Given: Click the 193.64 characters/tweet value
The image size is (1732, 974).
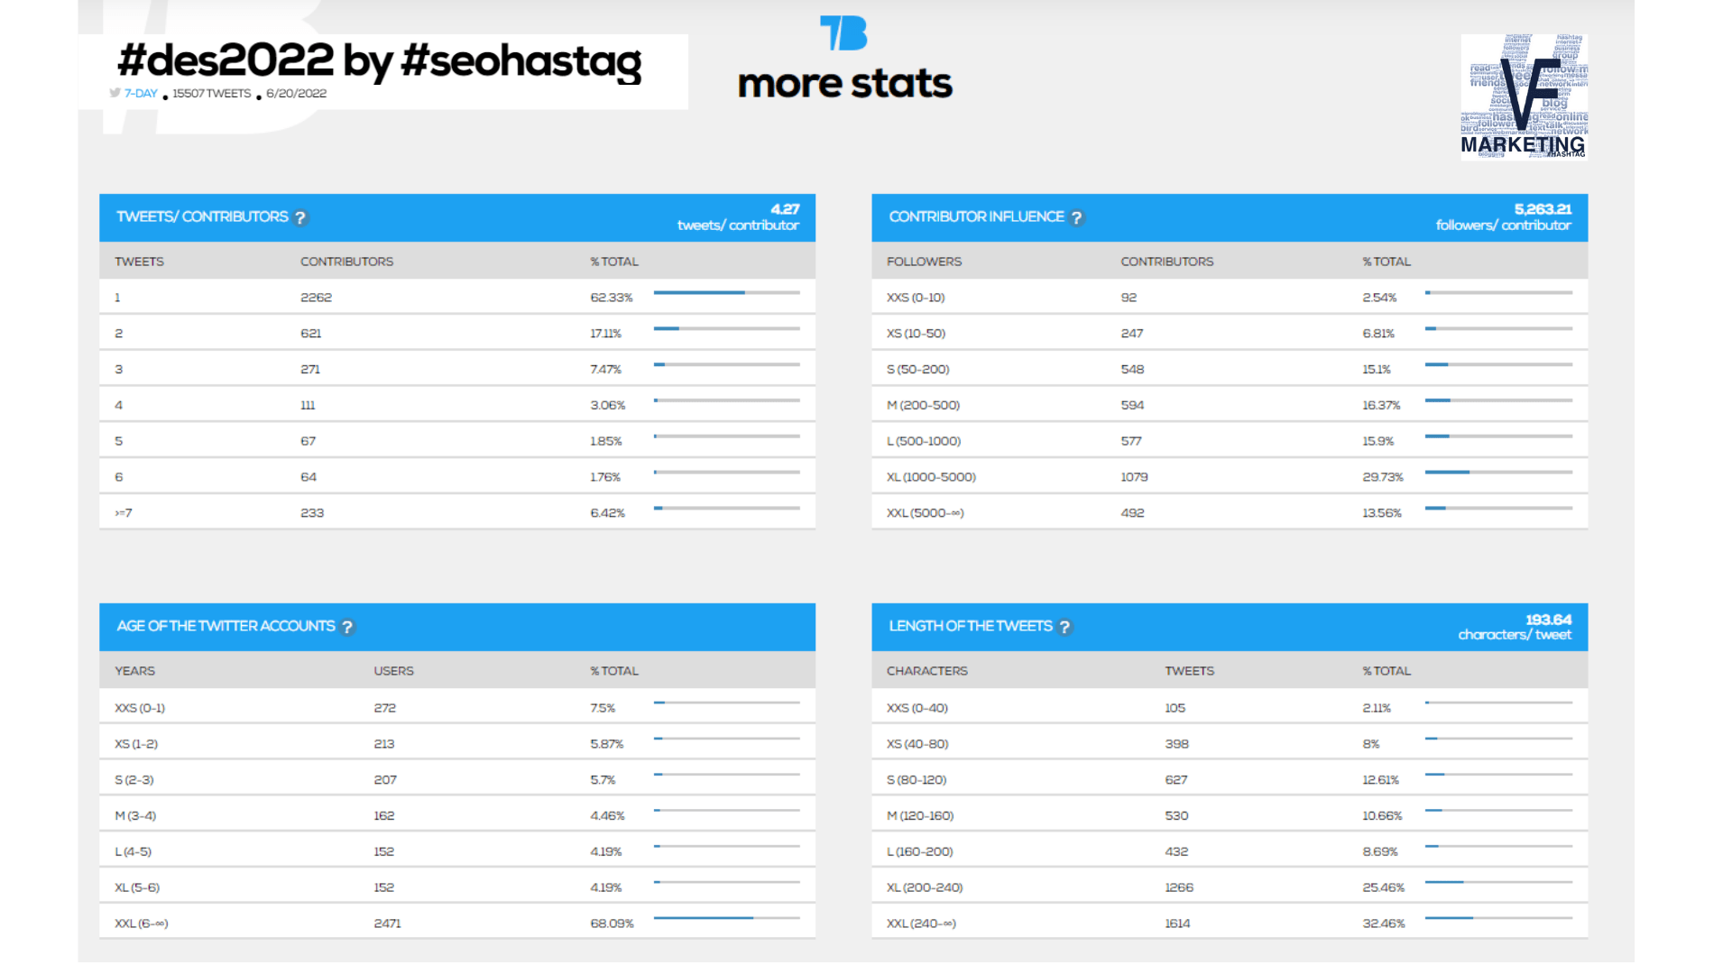Looking at the screenshot, I should click(1515, 627).
